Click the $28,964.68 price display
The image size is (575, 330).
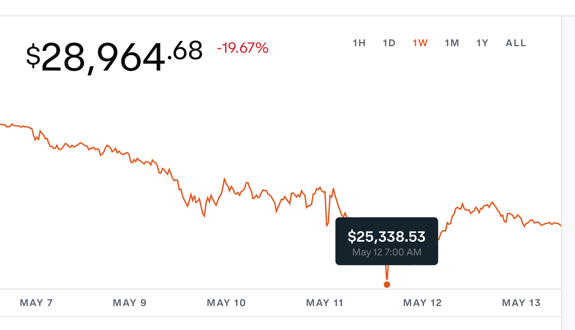click(114, 55)
